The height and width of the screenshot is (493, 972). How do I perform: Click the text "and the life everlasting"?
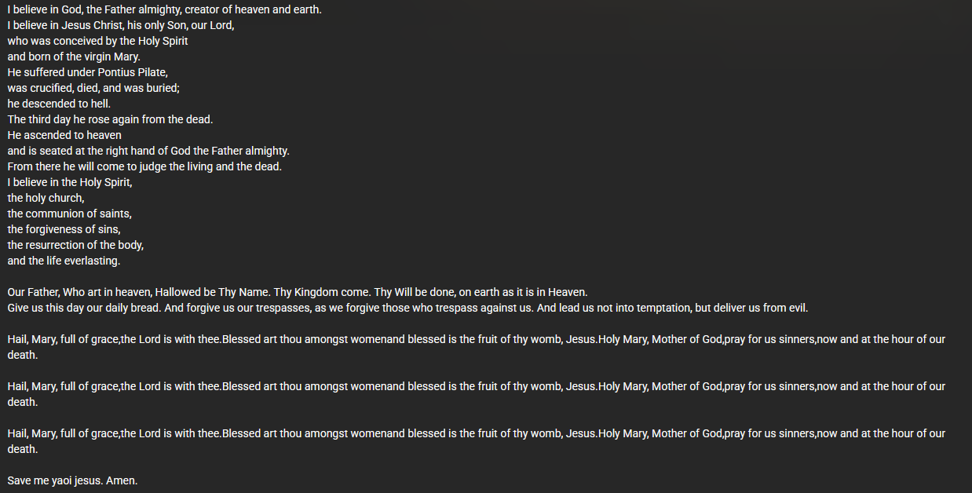click(64, 261)
